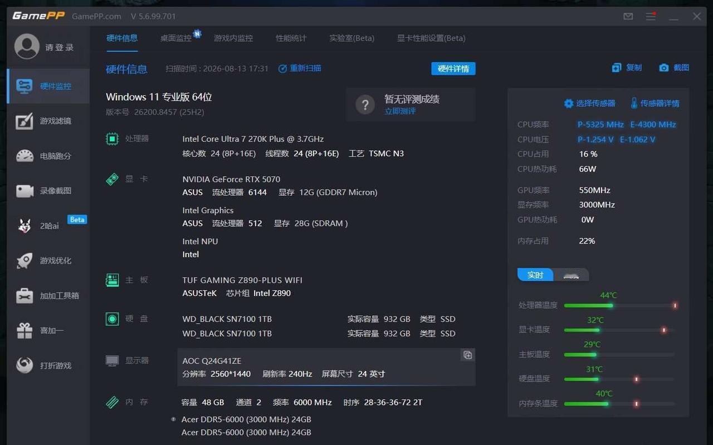Click the 28-36-36-72 2T timing value
Screen dimensions: 713x445
click(x=393, y=402)
